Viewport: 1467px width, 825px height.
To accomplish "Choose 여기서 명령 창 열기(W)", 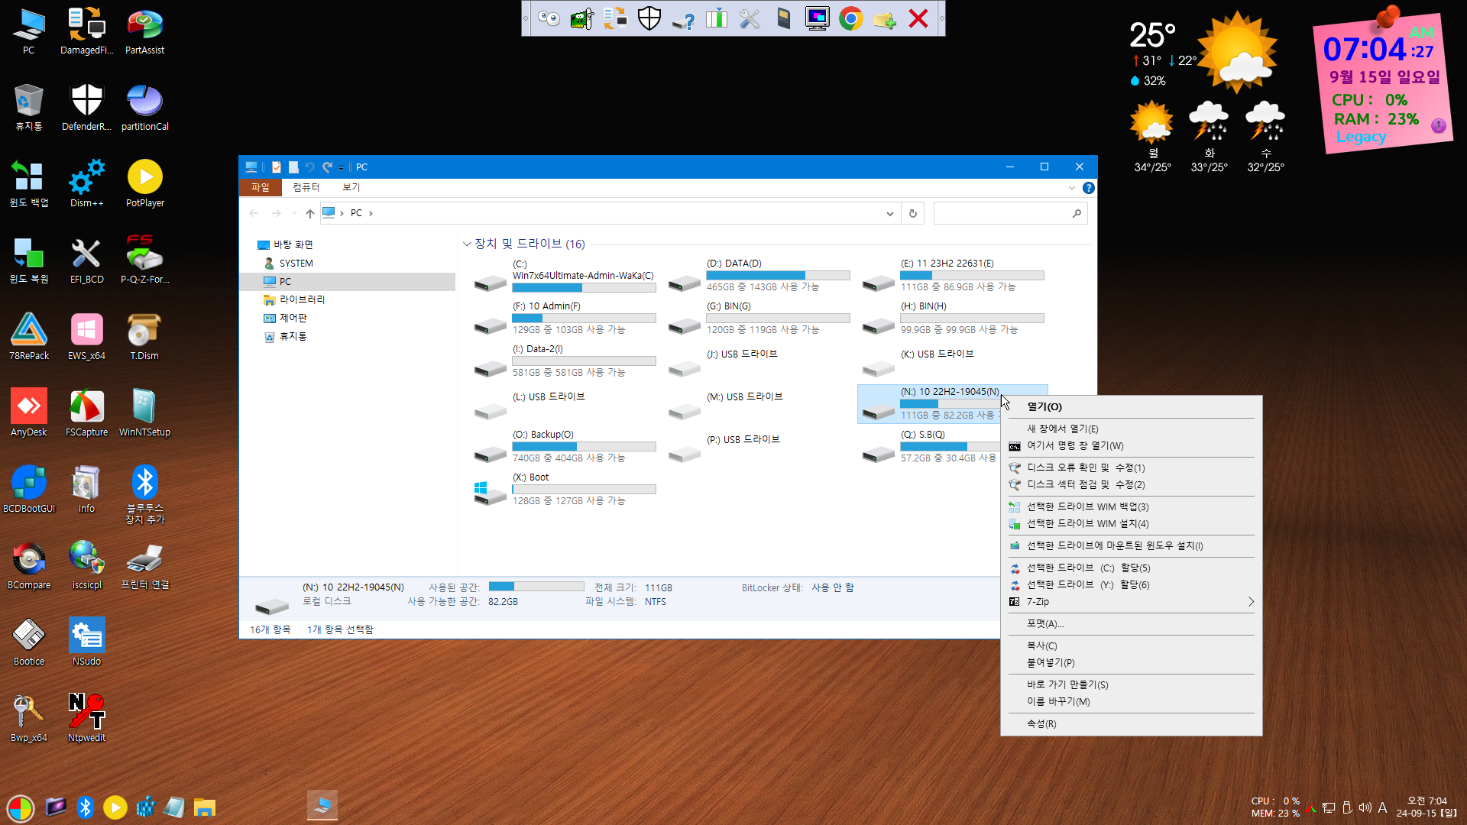I will 1131,445.
